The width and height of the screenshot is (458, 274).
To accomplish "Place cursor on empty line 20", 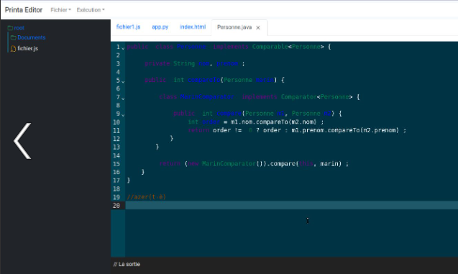I will [291, 206].
